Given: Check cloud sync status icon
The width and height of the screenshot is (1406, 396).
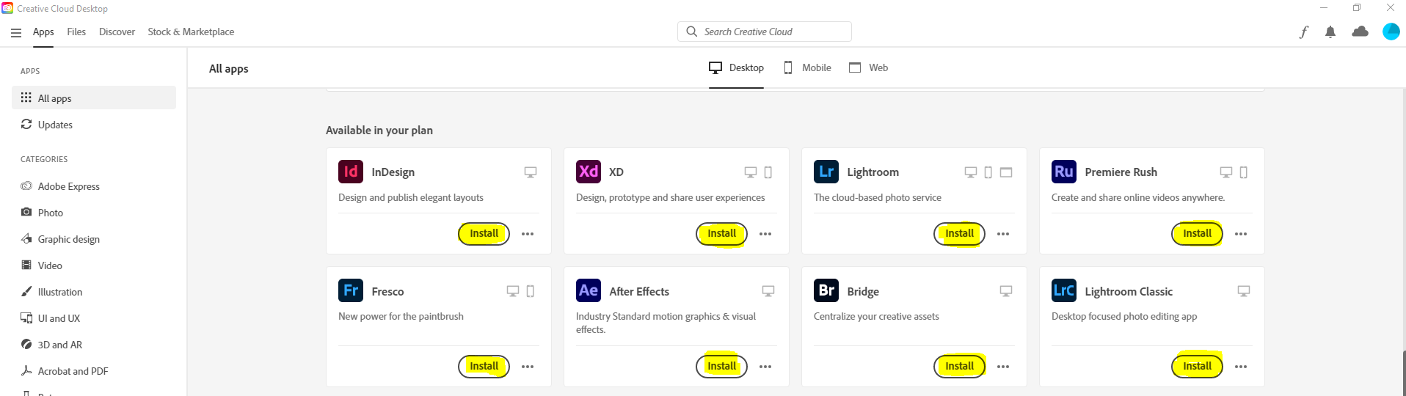Looking at the screenshot, I should point(1360,32).
